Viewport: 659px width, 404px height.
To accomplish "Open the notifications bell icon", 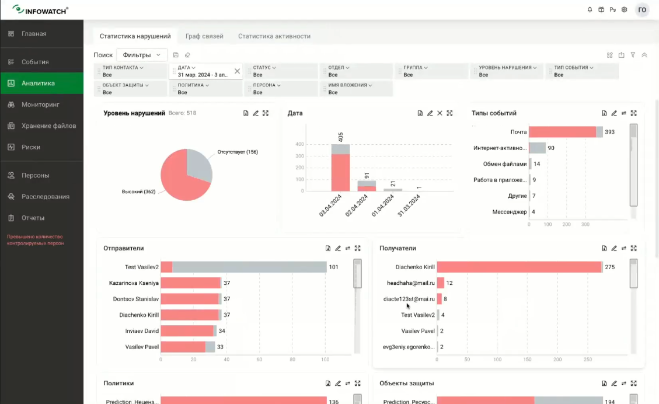I will click(590, 10).
